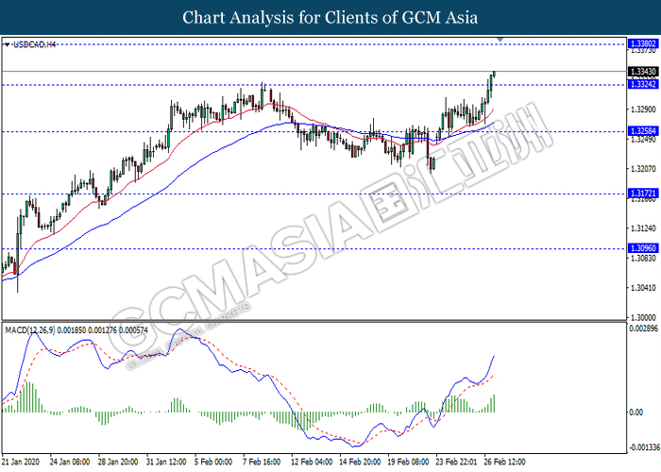Click the 26 Feb 12:00 date label
The width and height of the screenshot is (661, 472).
(x=505, y=462)
